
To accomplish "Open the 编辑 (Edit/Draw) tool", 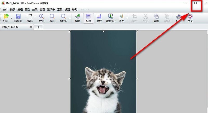I will point(77,17).
